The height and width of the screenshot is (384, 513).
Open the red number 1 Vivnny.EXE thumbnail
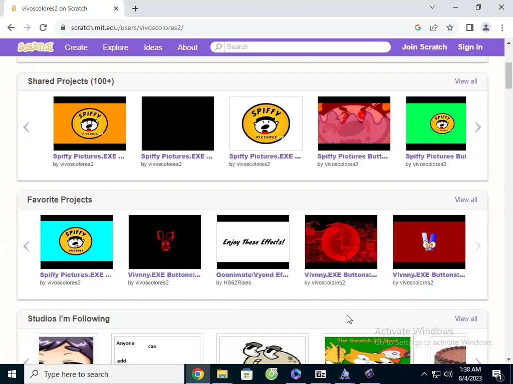tap(341, 242)
